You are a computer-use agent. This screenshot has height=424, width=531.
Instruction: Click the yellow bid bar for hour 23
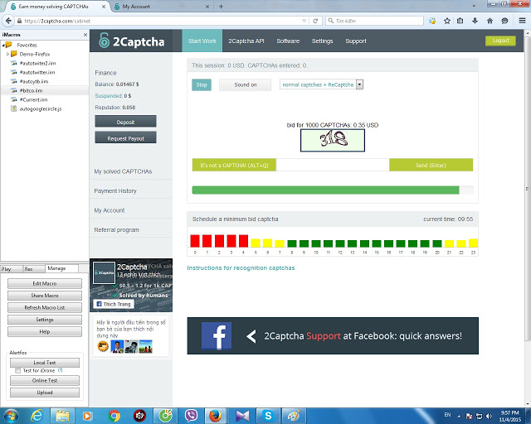pos(473,243)
